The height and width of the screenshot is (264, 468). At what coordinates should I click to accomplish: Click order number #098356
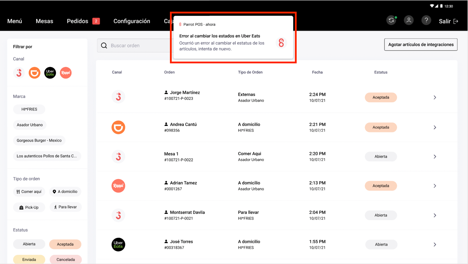coord(172,131)
